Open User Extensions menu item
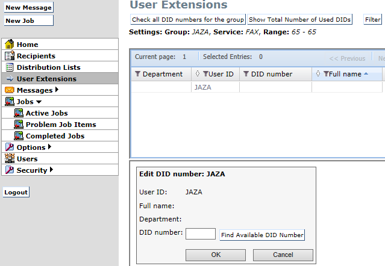Screen dimensions: 385x266 click(46, 79)
